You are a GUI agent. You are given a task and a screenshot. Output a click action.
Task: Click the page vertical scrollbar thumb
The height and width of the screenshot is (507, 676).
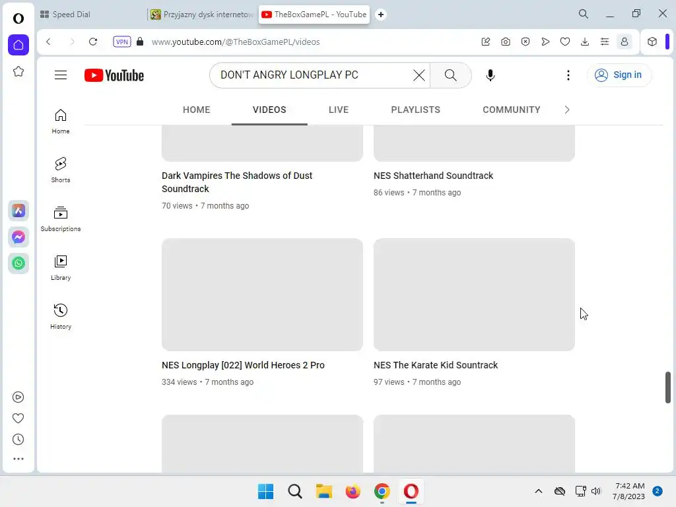click(668, 387)
